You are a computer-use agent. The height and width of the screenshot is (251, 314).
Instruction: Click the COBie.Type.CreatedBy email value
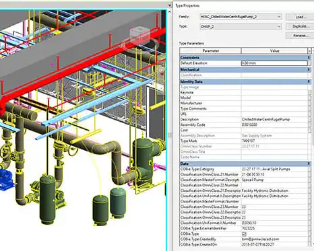260,239
